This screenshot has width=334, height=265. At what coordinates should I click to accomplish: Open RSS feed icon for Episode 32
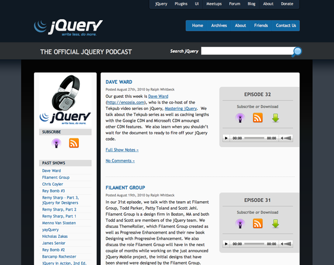coord(257,118)
